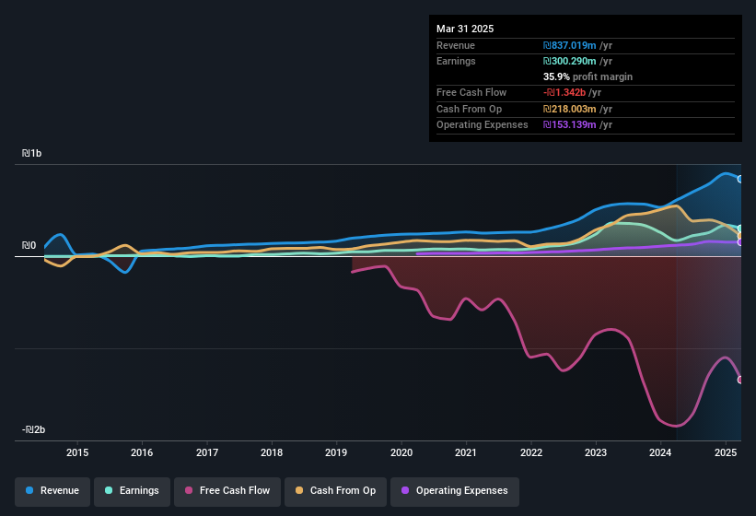Click the Revenue label in the tooltip

[456, 45]
